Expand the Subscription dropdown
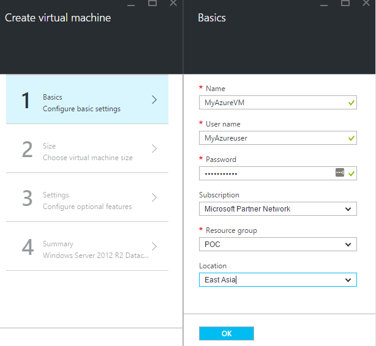376x346 pixels. click(348, 209)
